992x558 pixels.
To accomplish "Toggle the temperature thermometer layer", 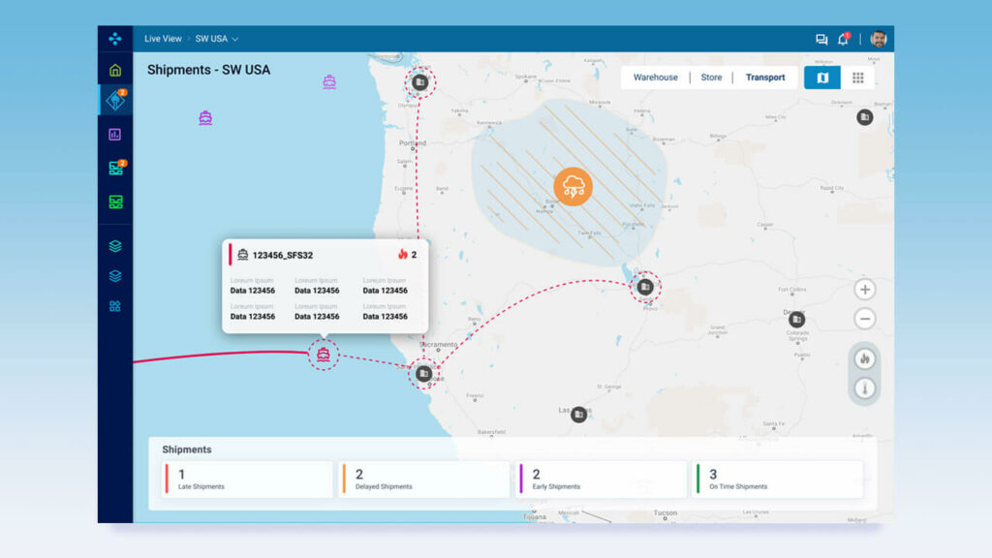I will coord(864,388).
